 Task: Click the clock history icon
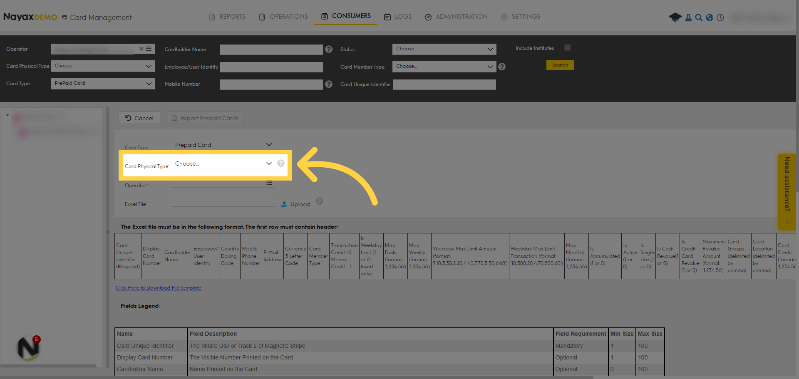pos(720,17)
